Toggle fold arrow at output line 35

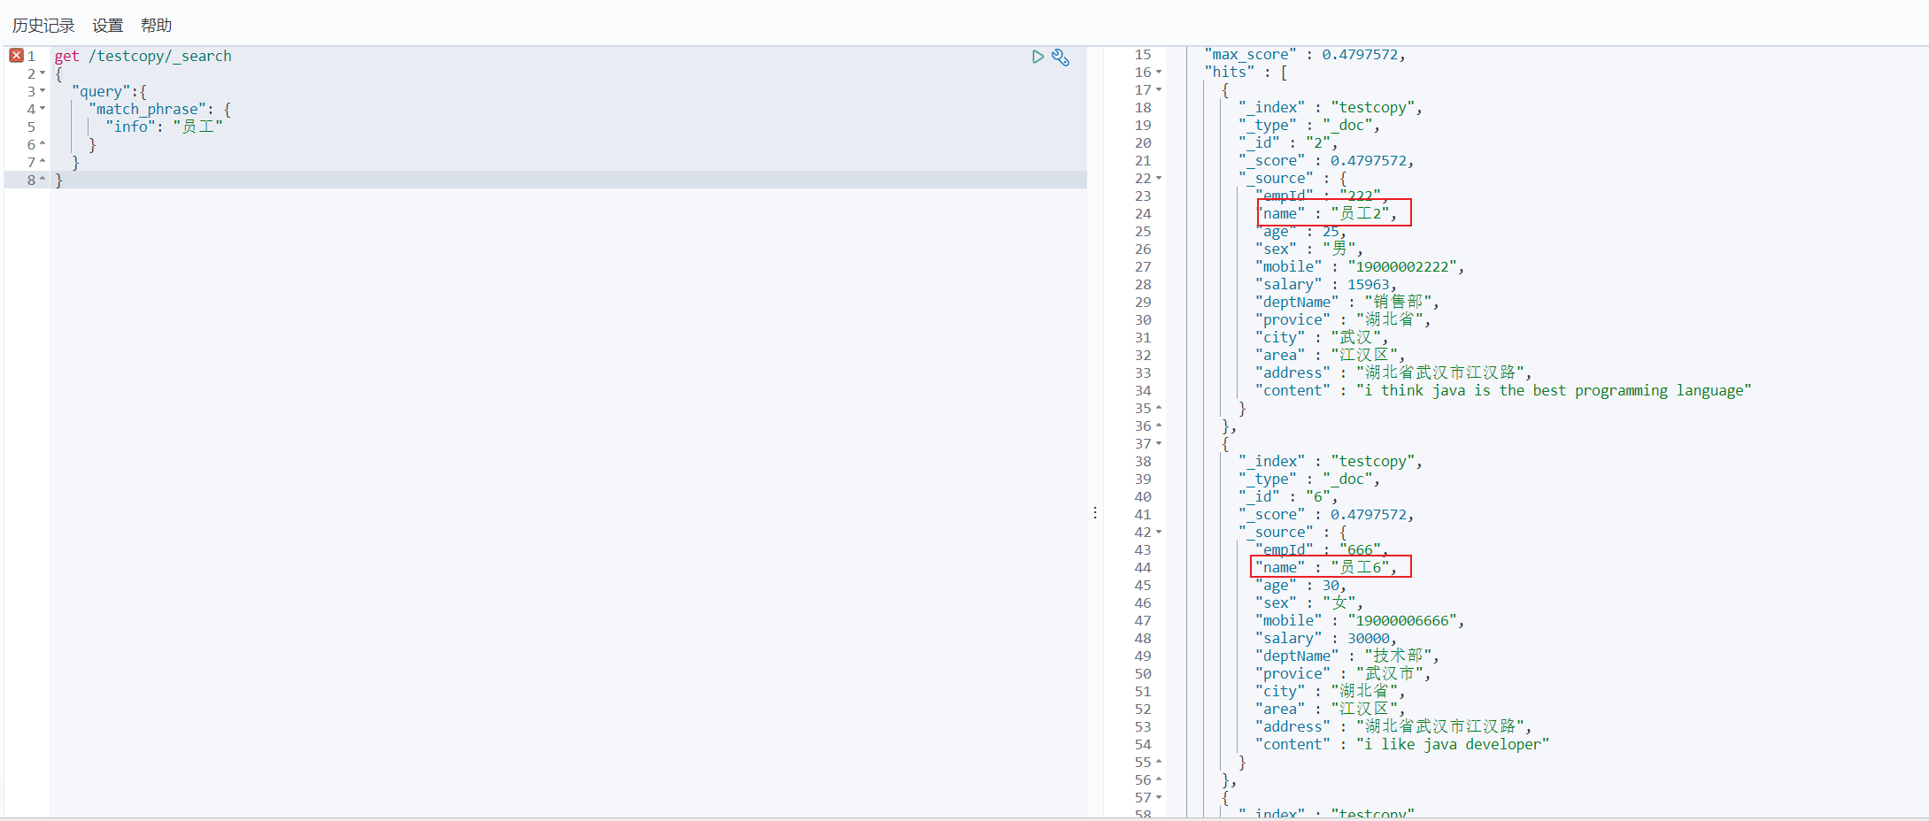[x=1159, y=409]
